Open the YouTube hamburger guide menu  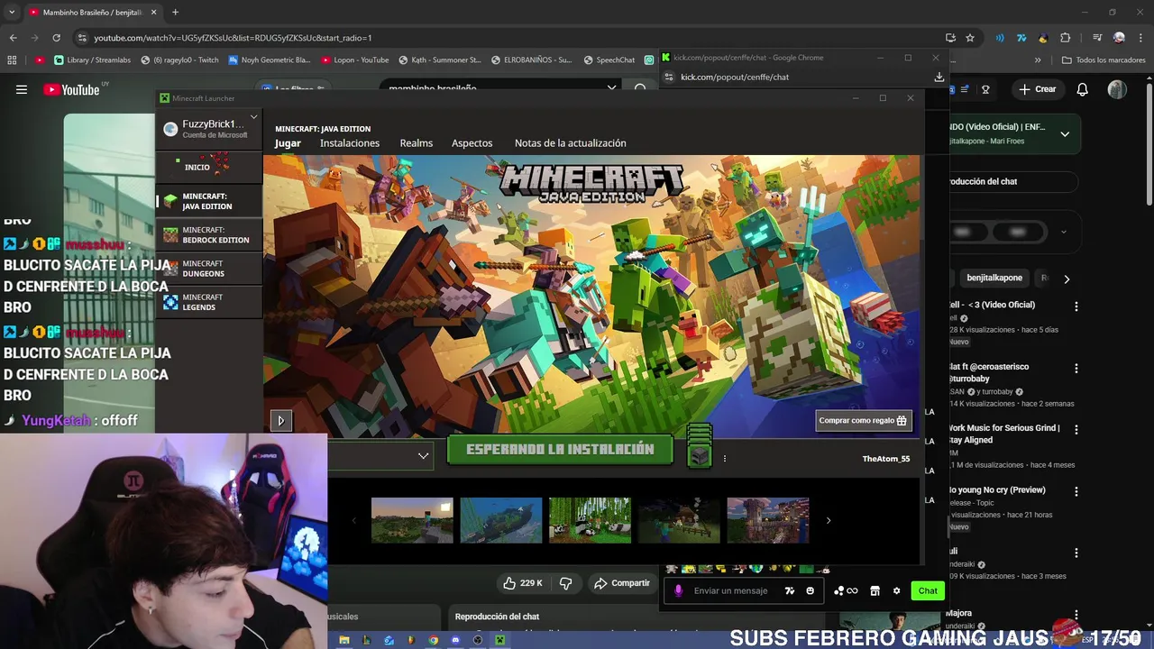22,89
